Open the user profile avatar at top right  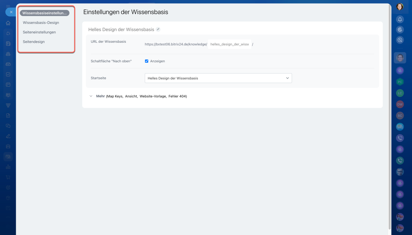(x=400, y=7)
